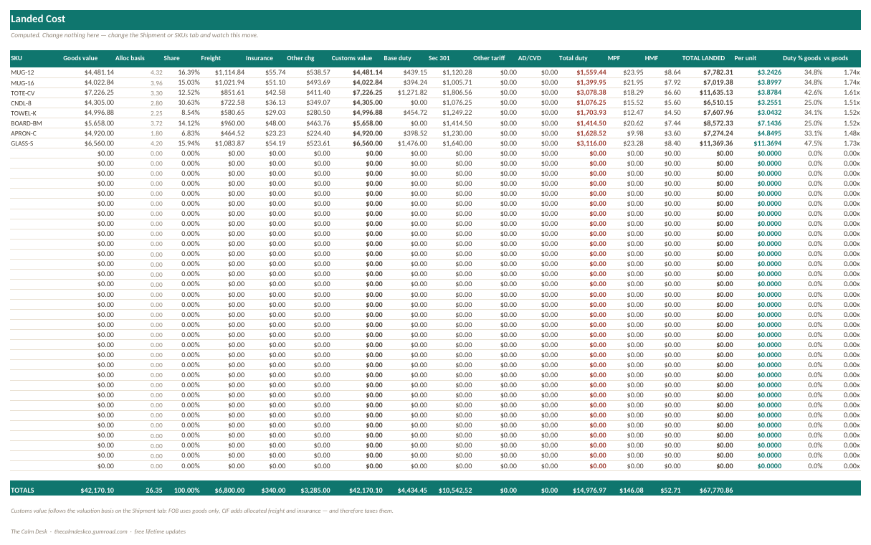Select totals alloc basis 26.35
871x545 pixels.
click(x=153, y=490)
